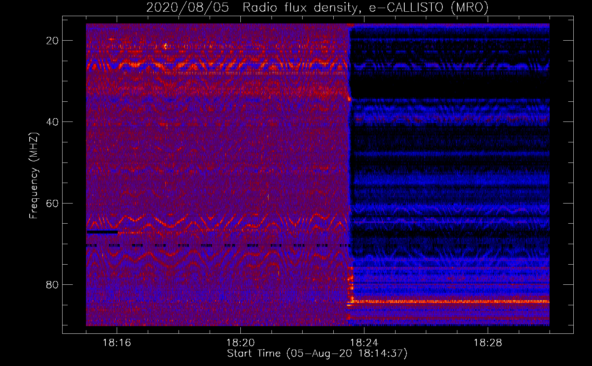Click the 18:24 time tick label
The image size is (592, 366).
click(x=364, y=343)
